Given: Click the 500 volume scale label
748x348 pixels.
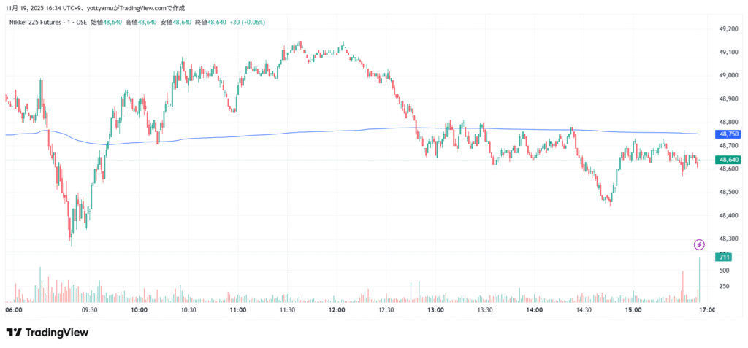Looking at the screenshot, I should click(725, 271).
